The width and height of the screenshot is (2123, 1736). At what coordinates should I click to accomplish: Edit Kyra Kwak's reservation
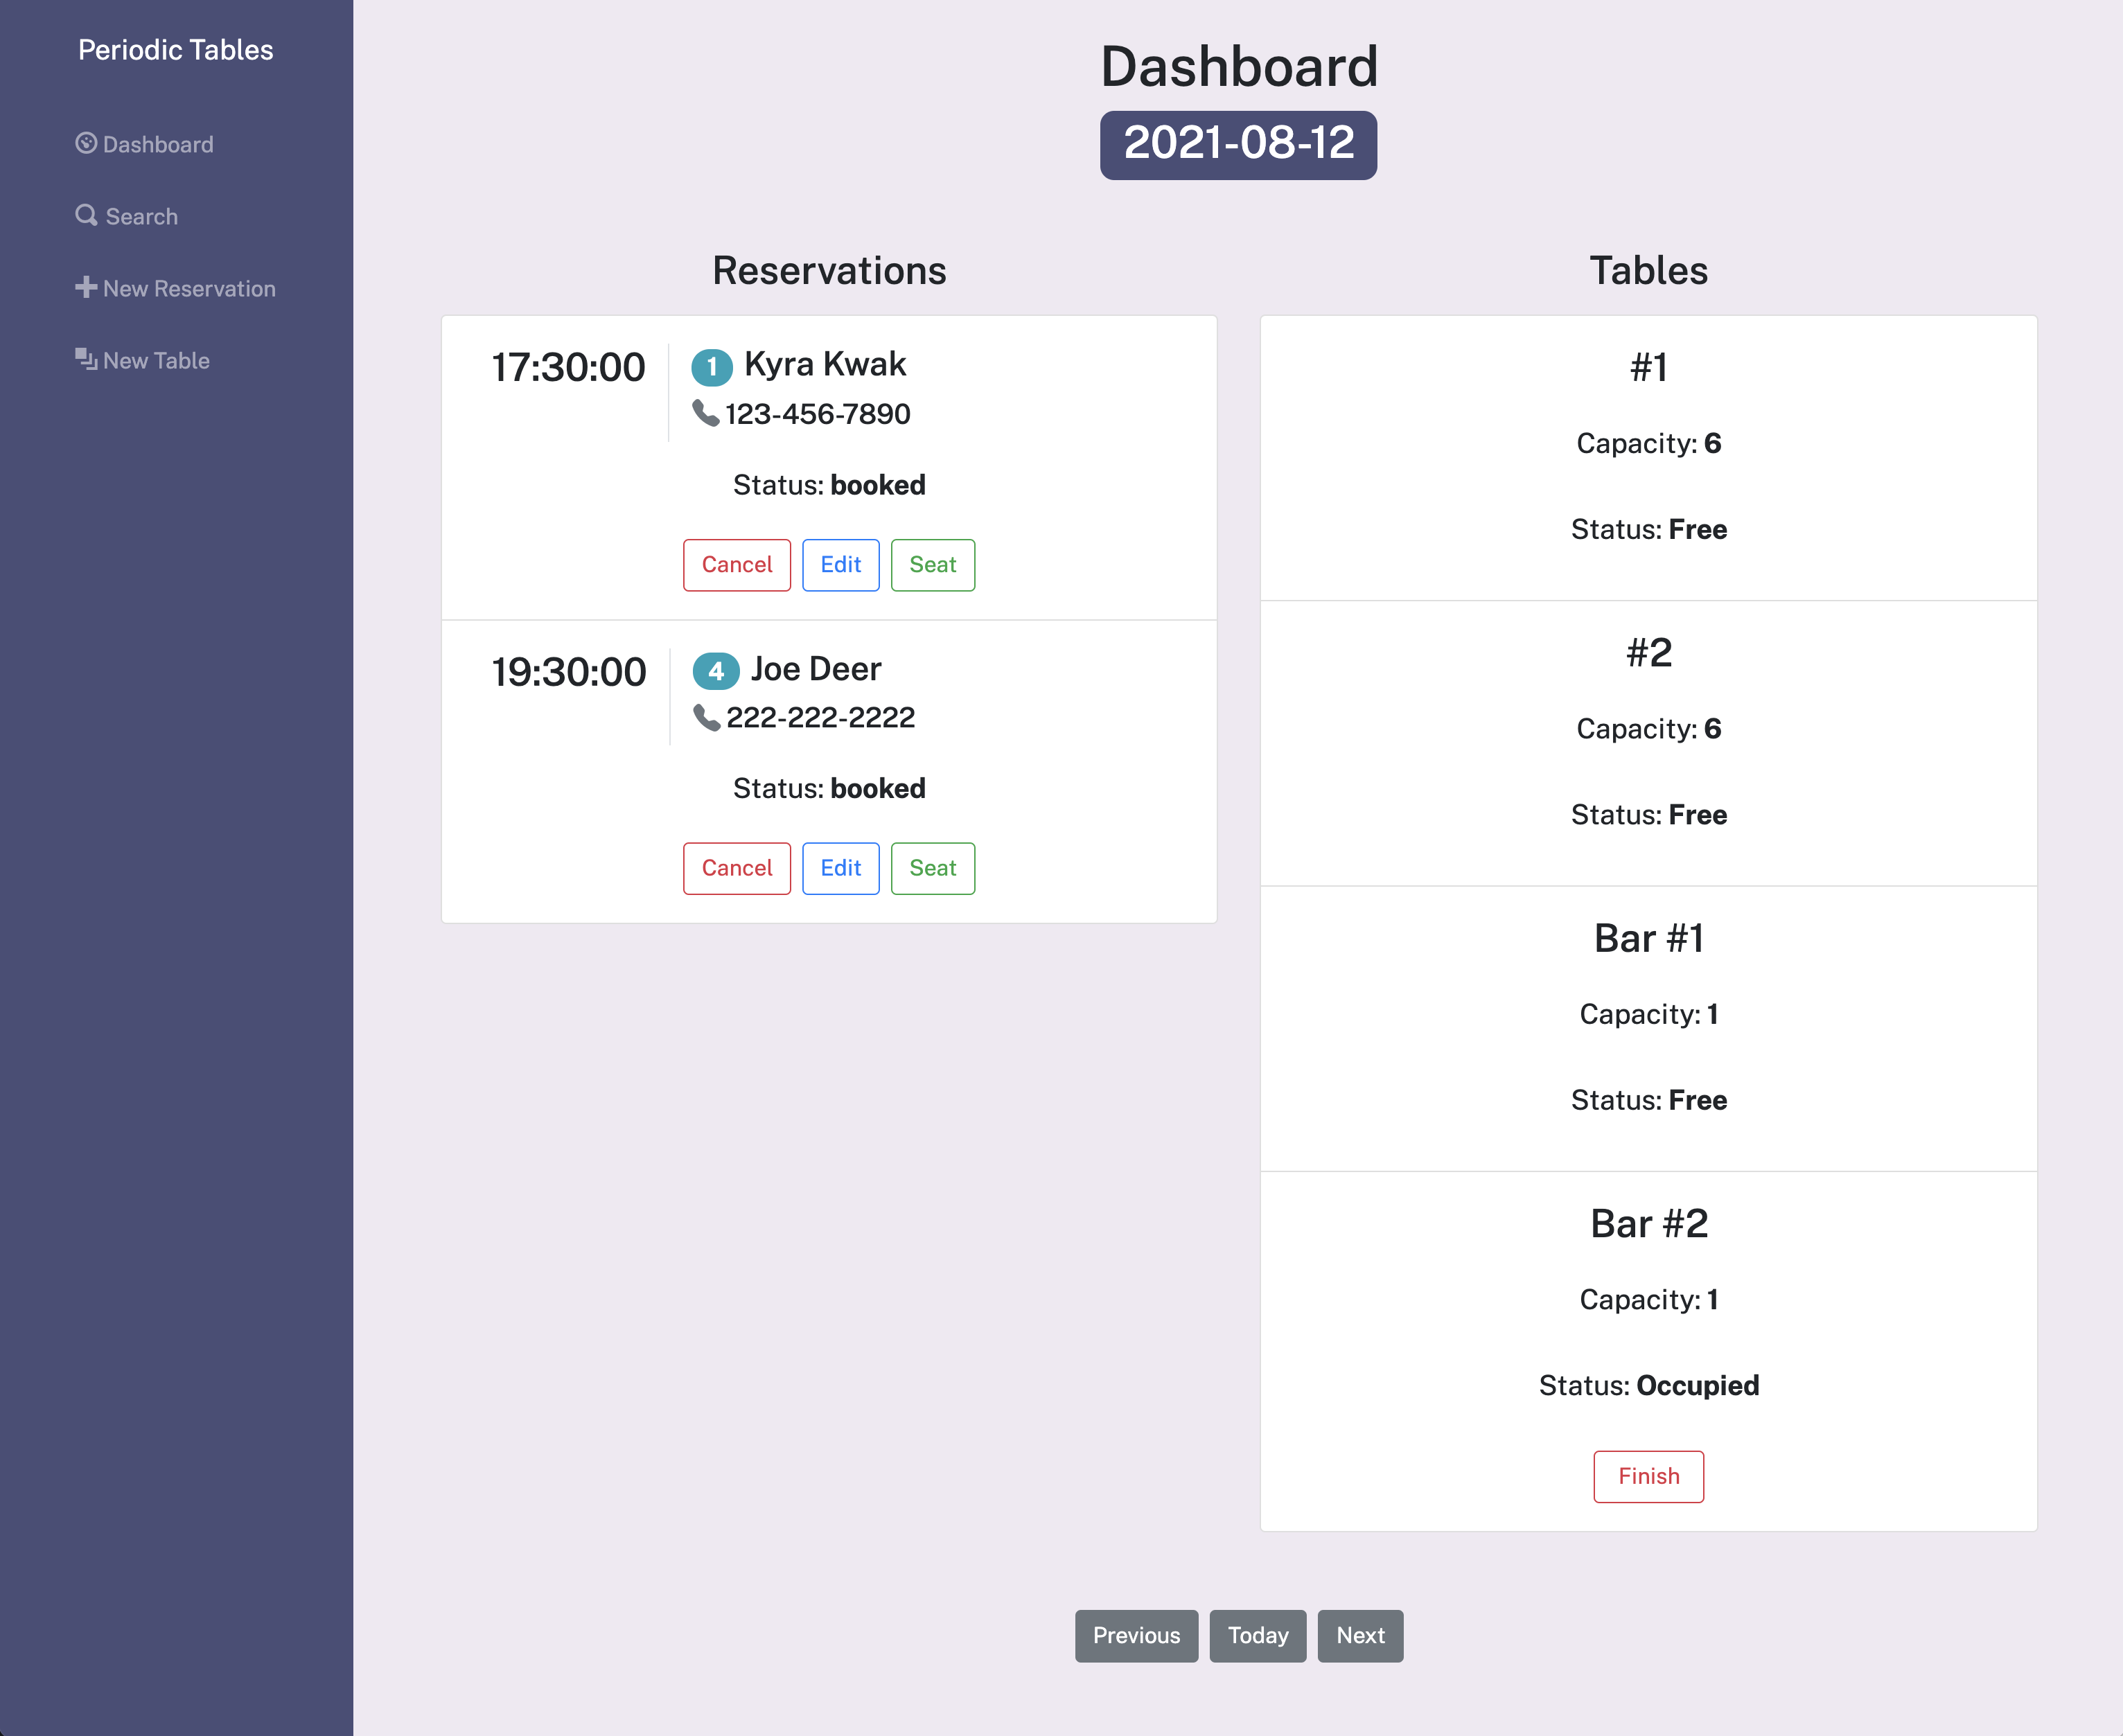click(840, 565)
